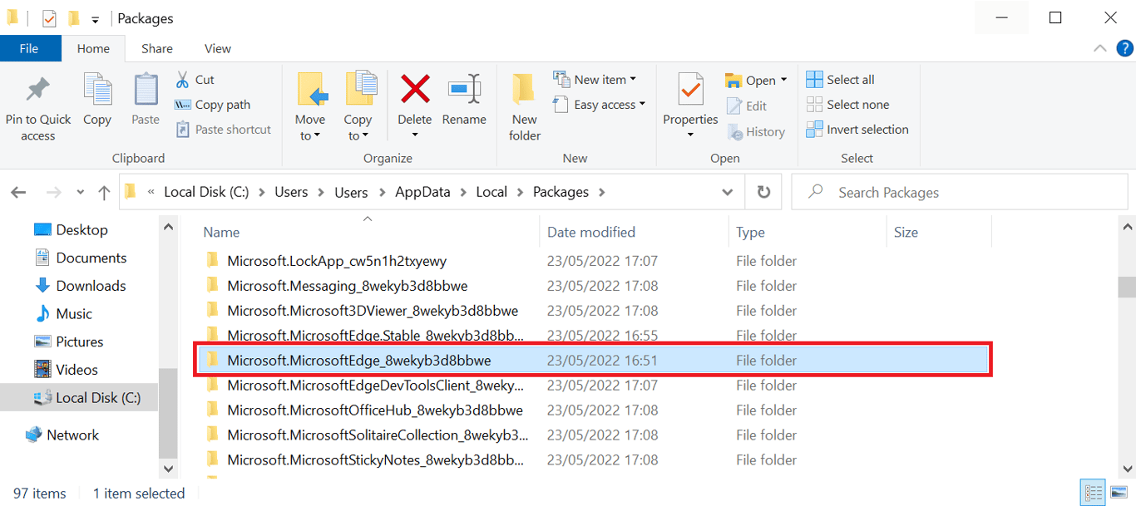1136x506 pixels.
Task: Open the File menu
Action: [x=30, y=47]
